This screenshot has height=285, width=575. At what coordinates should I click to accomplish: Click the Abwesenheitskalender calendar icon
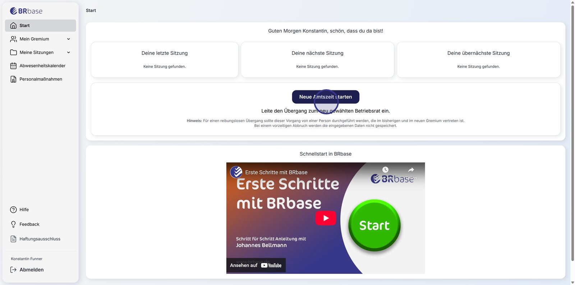click(x=13, y=66)
